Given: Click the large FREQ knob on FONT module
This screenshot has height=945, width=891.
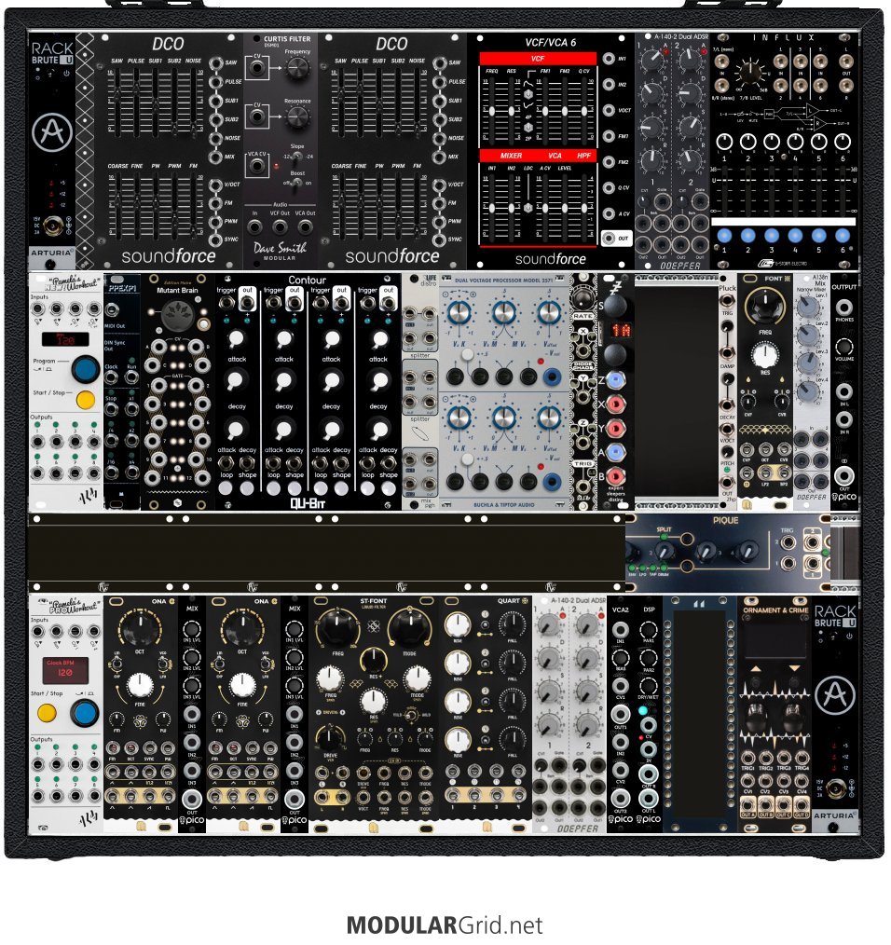Looking at the screenshot, I should [x=764, y=306].
